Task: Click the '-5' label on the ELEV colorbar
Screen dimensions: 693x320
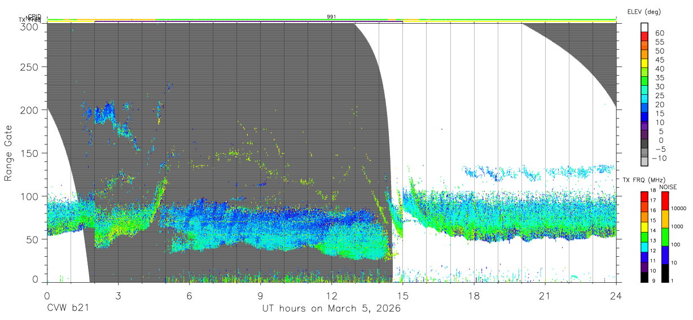Action: pyautogui.click(x=660, y=149)
